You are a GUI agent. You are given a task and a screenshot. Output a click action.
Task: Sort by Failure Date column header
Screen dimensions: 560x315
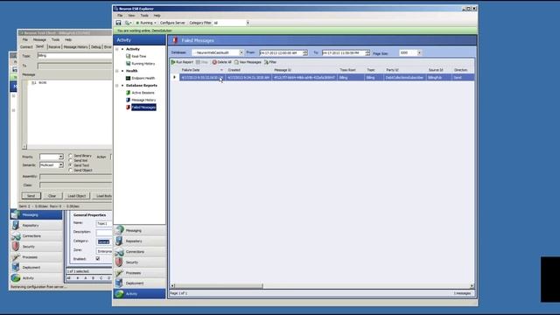pyautogui.click(x=202, y=70)
